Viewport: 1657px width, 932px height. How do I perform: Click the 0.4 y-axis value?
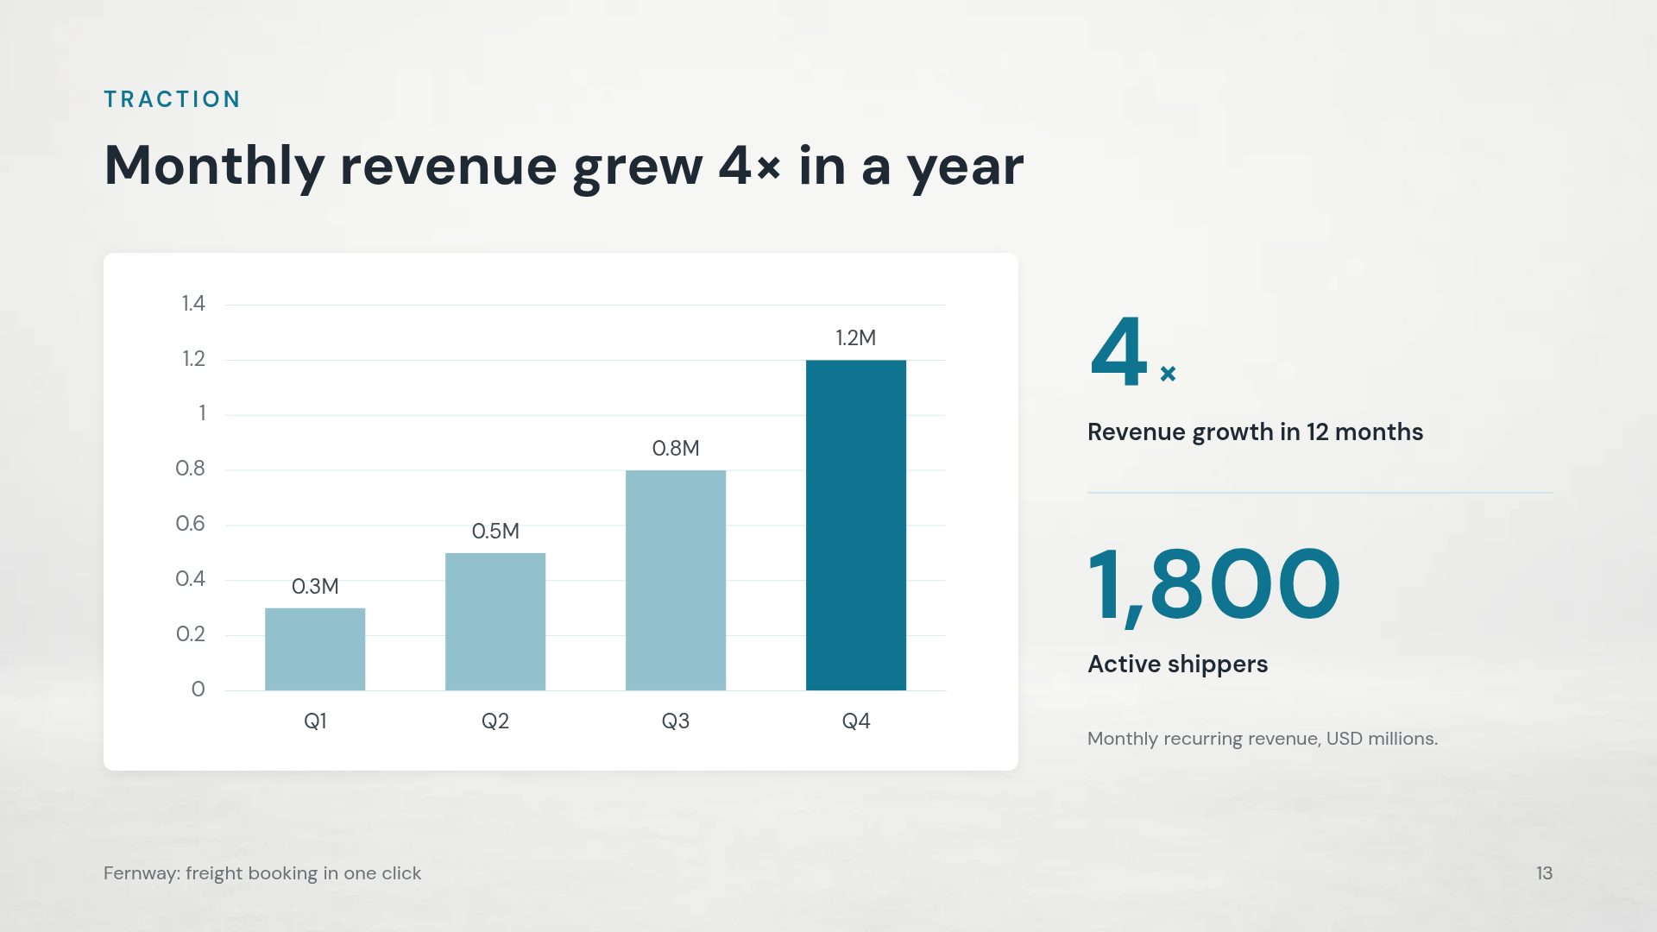click(190, 579)
